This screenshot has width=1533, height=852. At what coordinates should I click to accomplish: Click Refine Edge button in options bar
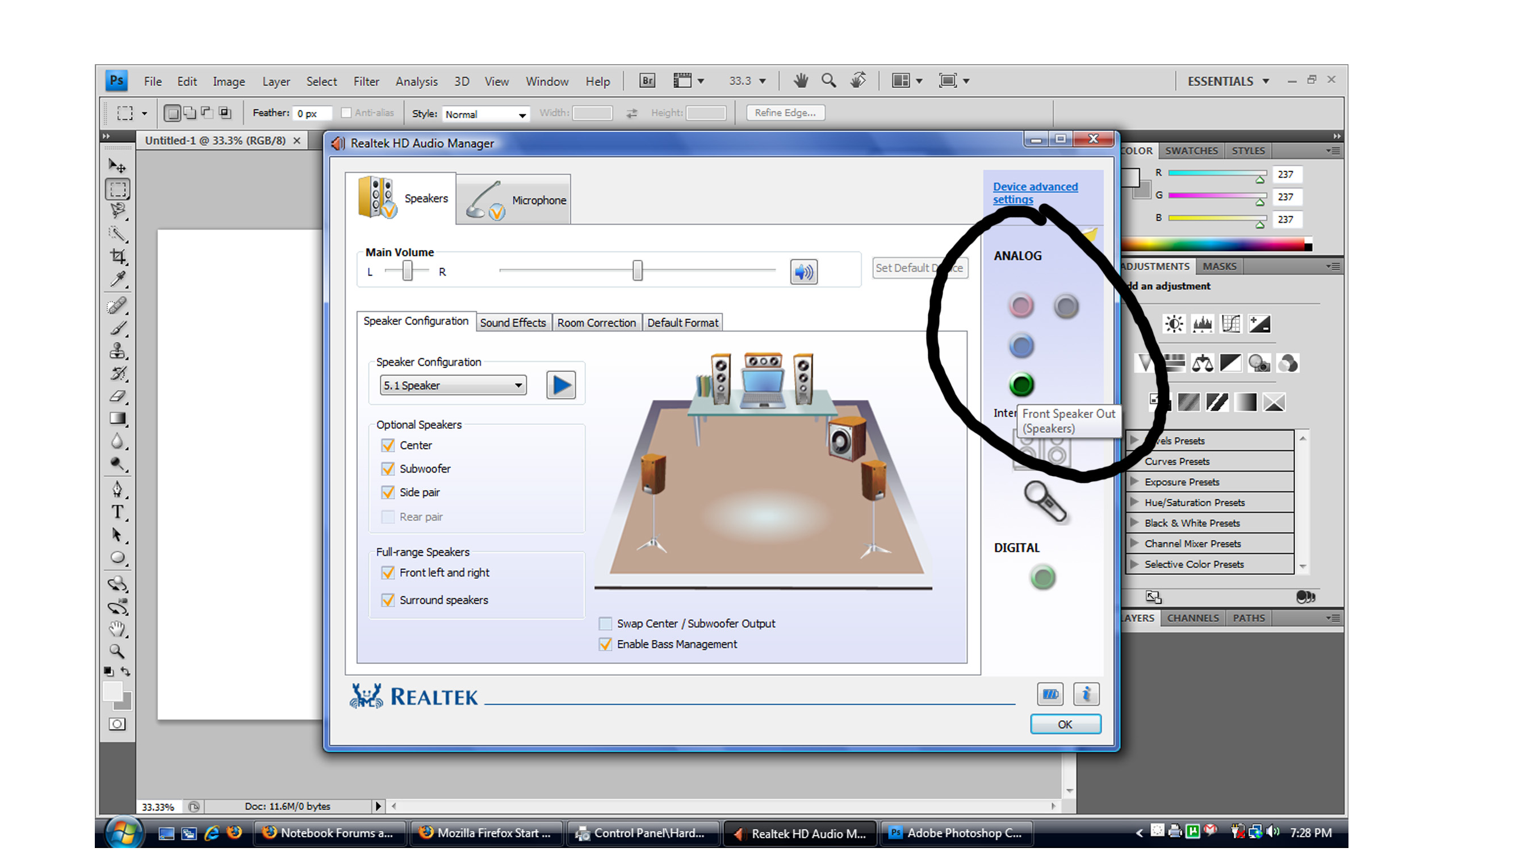pos(786,112)
